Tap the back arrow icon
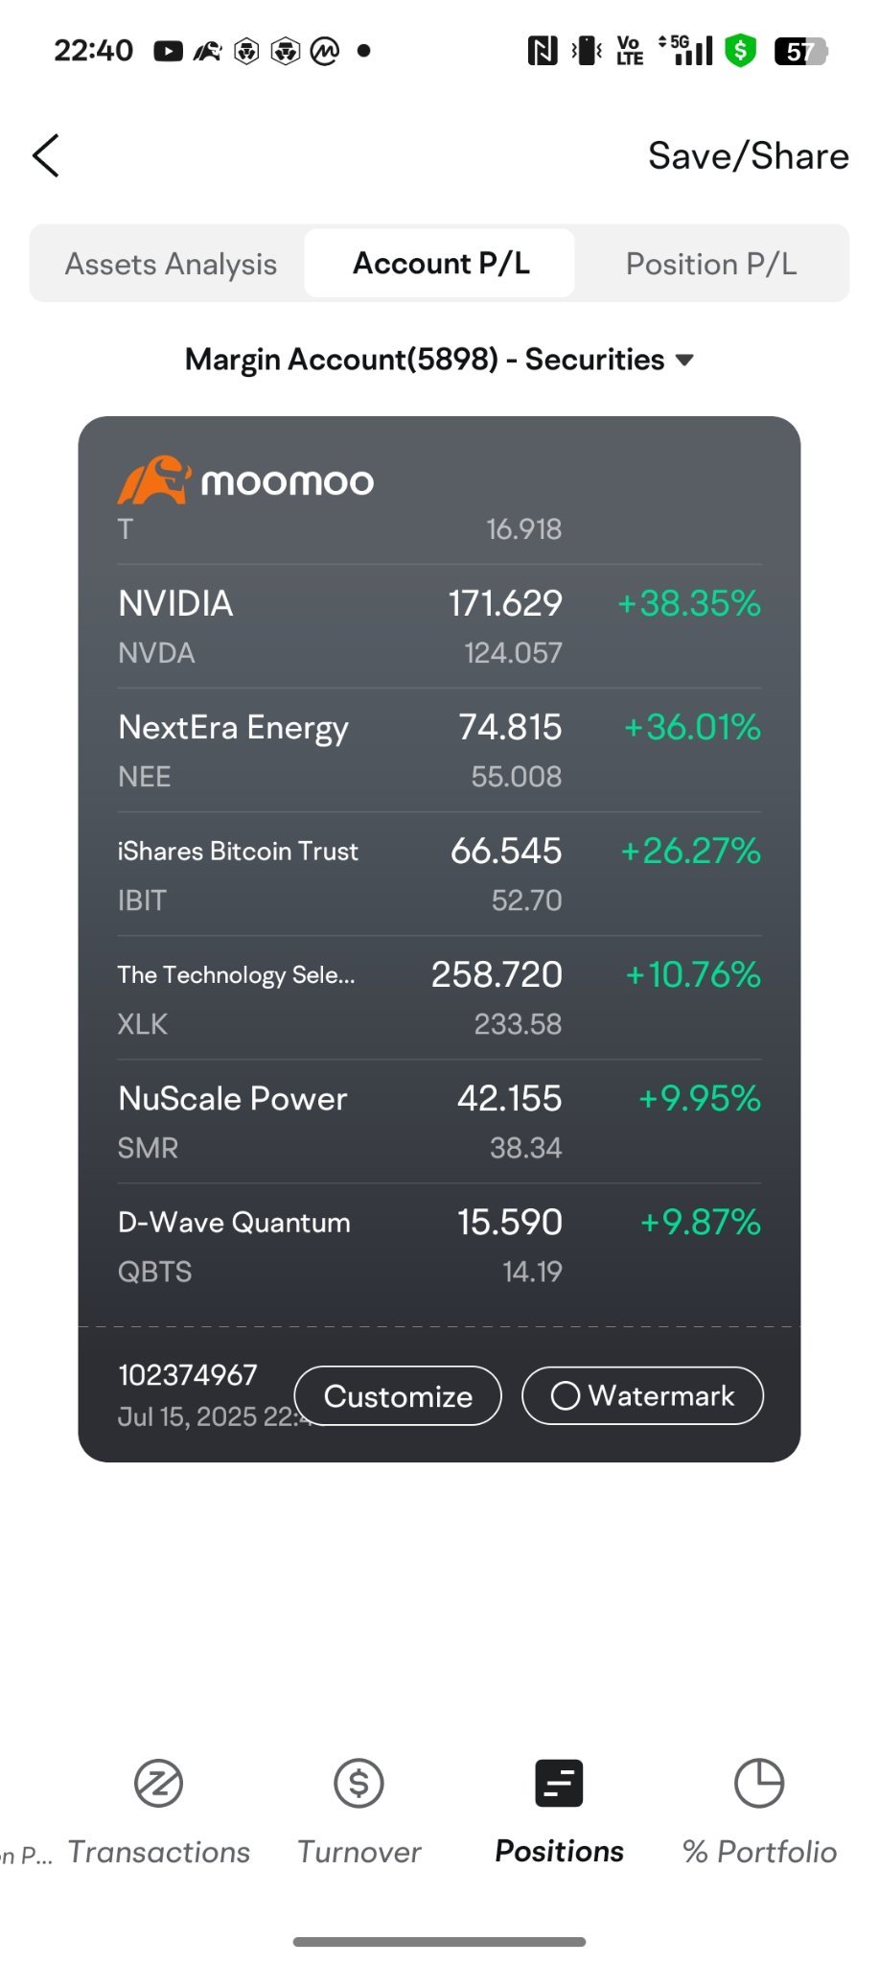 pos(46,155)
